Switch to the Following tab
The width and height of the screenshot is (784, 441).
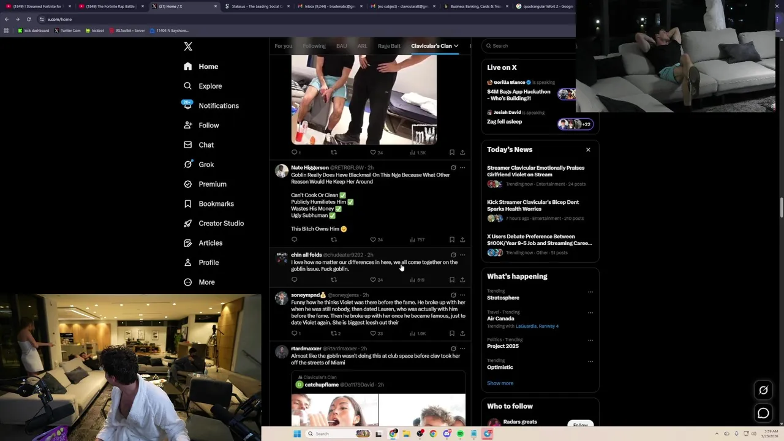click(x=314, y=46)
